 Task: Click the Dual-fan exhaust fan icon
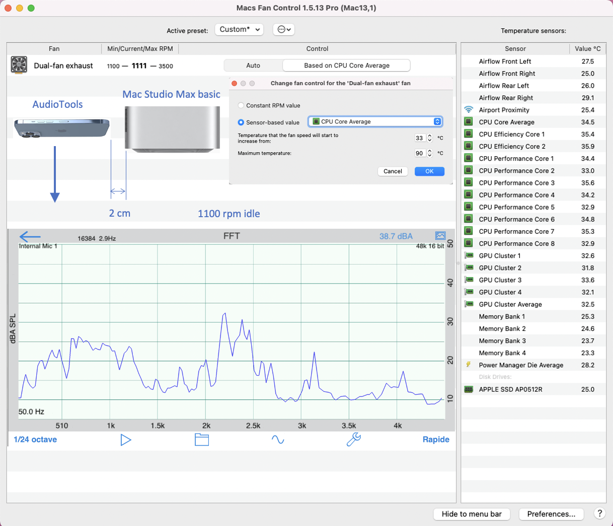tap(19, 65)
